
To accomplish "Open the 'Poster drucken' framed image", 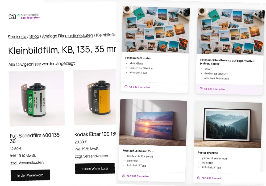I will coord(228,125).
